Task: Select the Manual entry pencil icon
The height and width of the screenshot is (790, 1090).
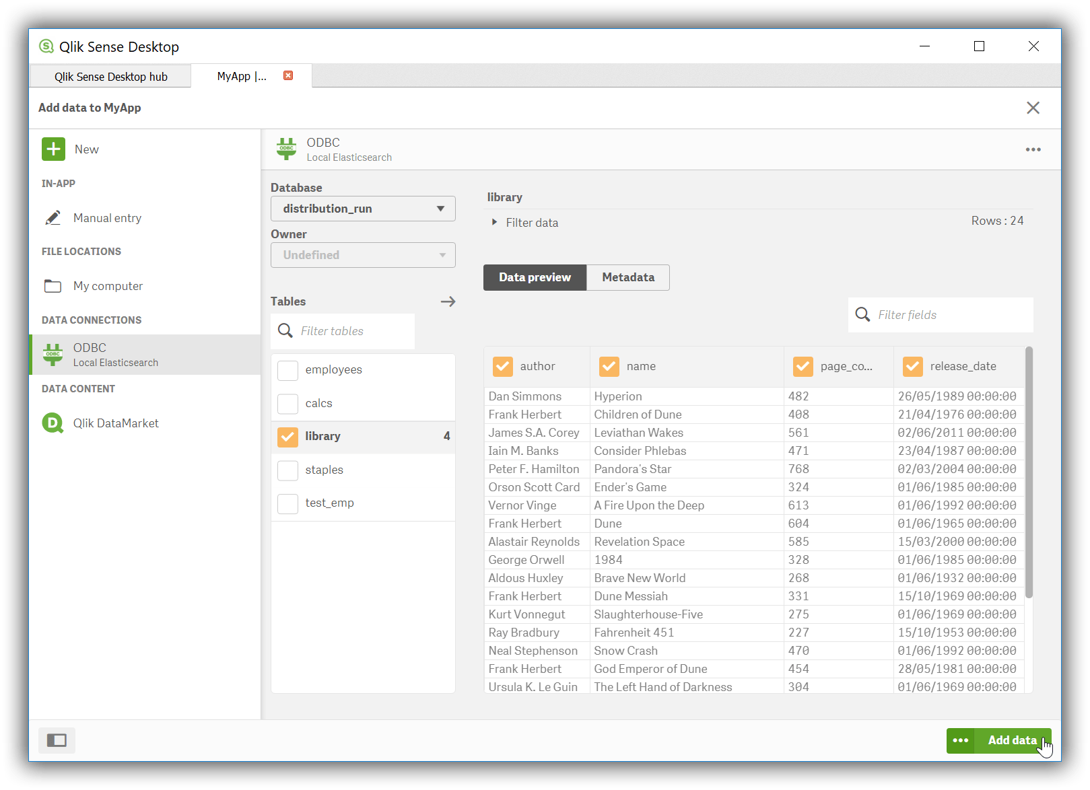Action: coord(53,217)
